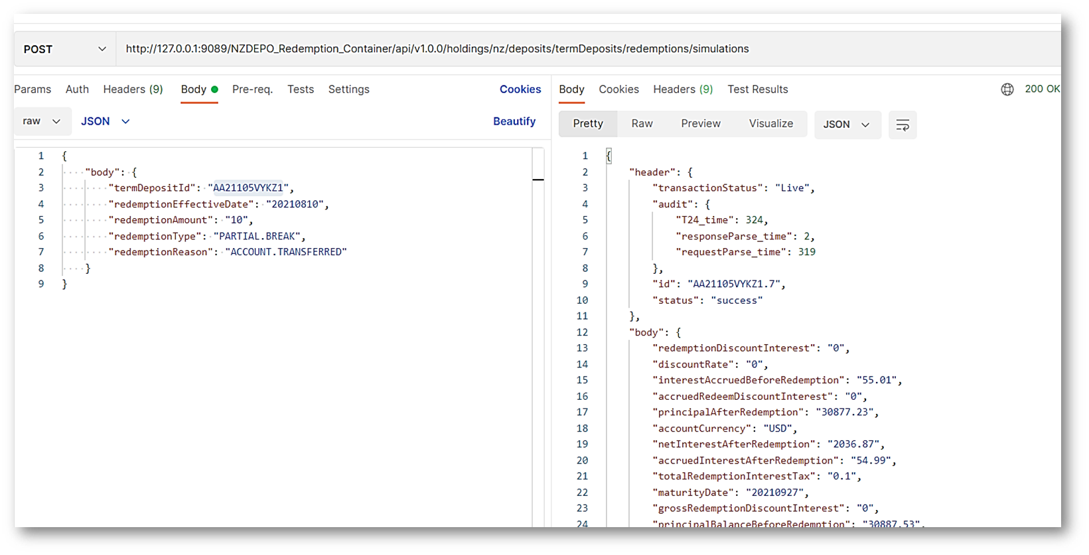Viewport: 1089px width, 555px height.
Task: Switch to the request Params tab
Action: tap(33, 90)
